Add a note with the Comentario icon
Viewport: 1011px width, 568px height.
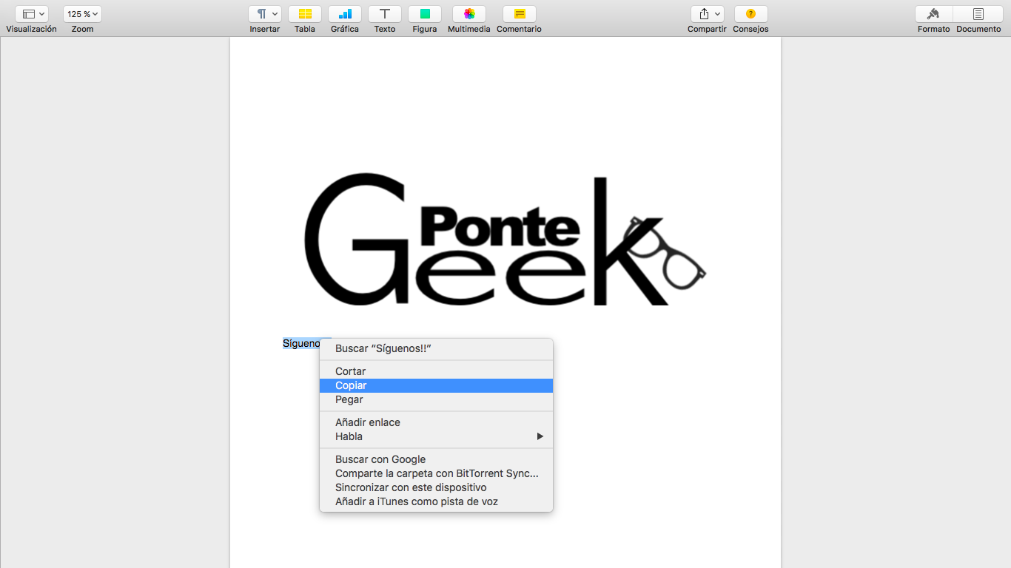pyautogui.click(x=520, y=14)
